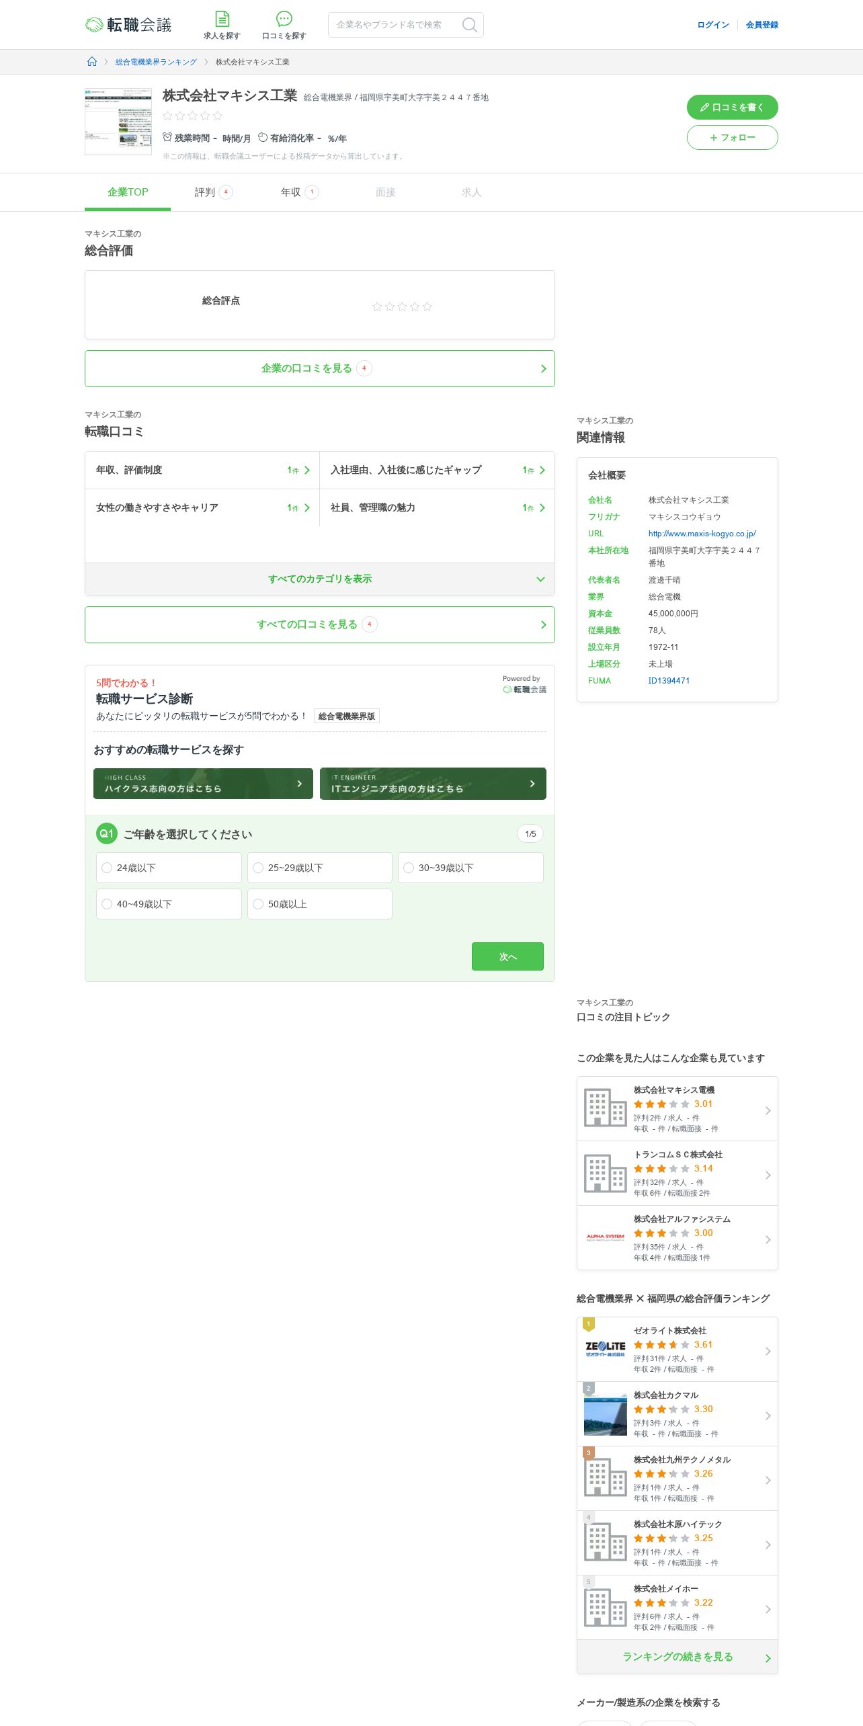Click the company website thumbnail image

pos(118,122)
